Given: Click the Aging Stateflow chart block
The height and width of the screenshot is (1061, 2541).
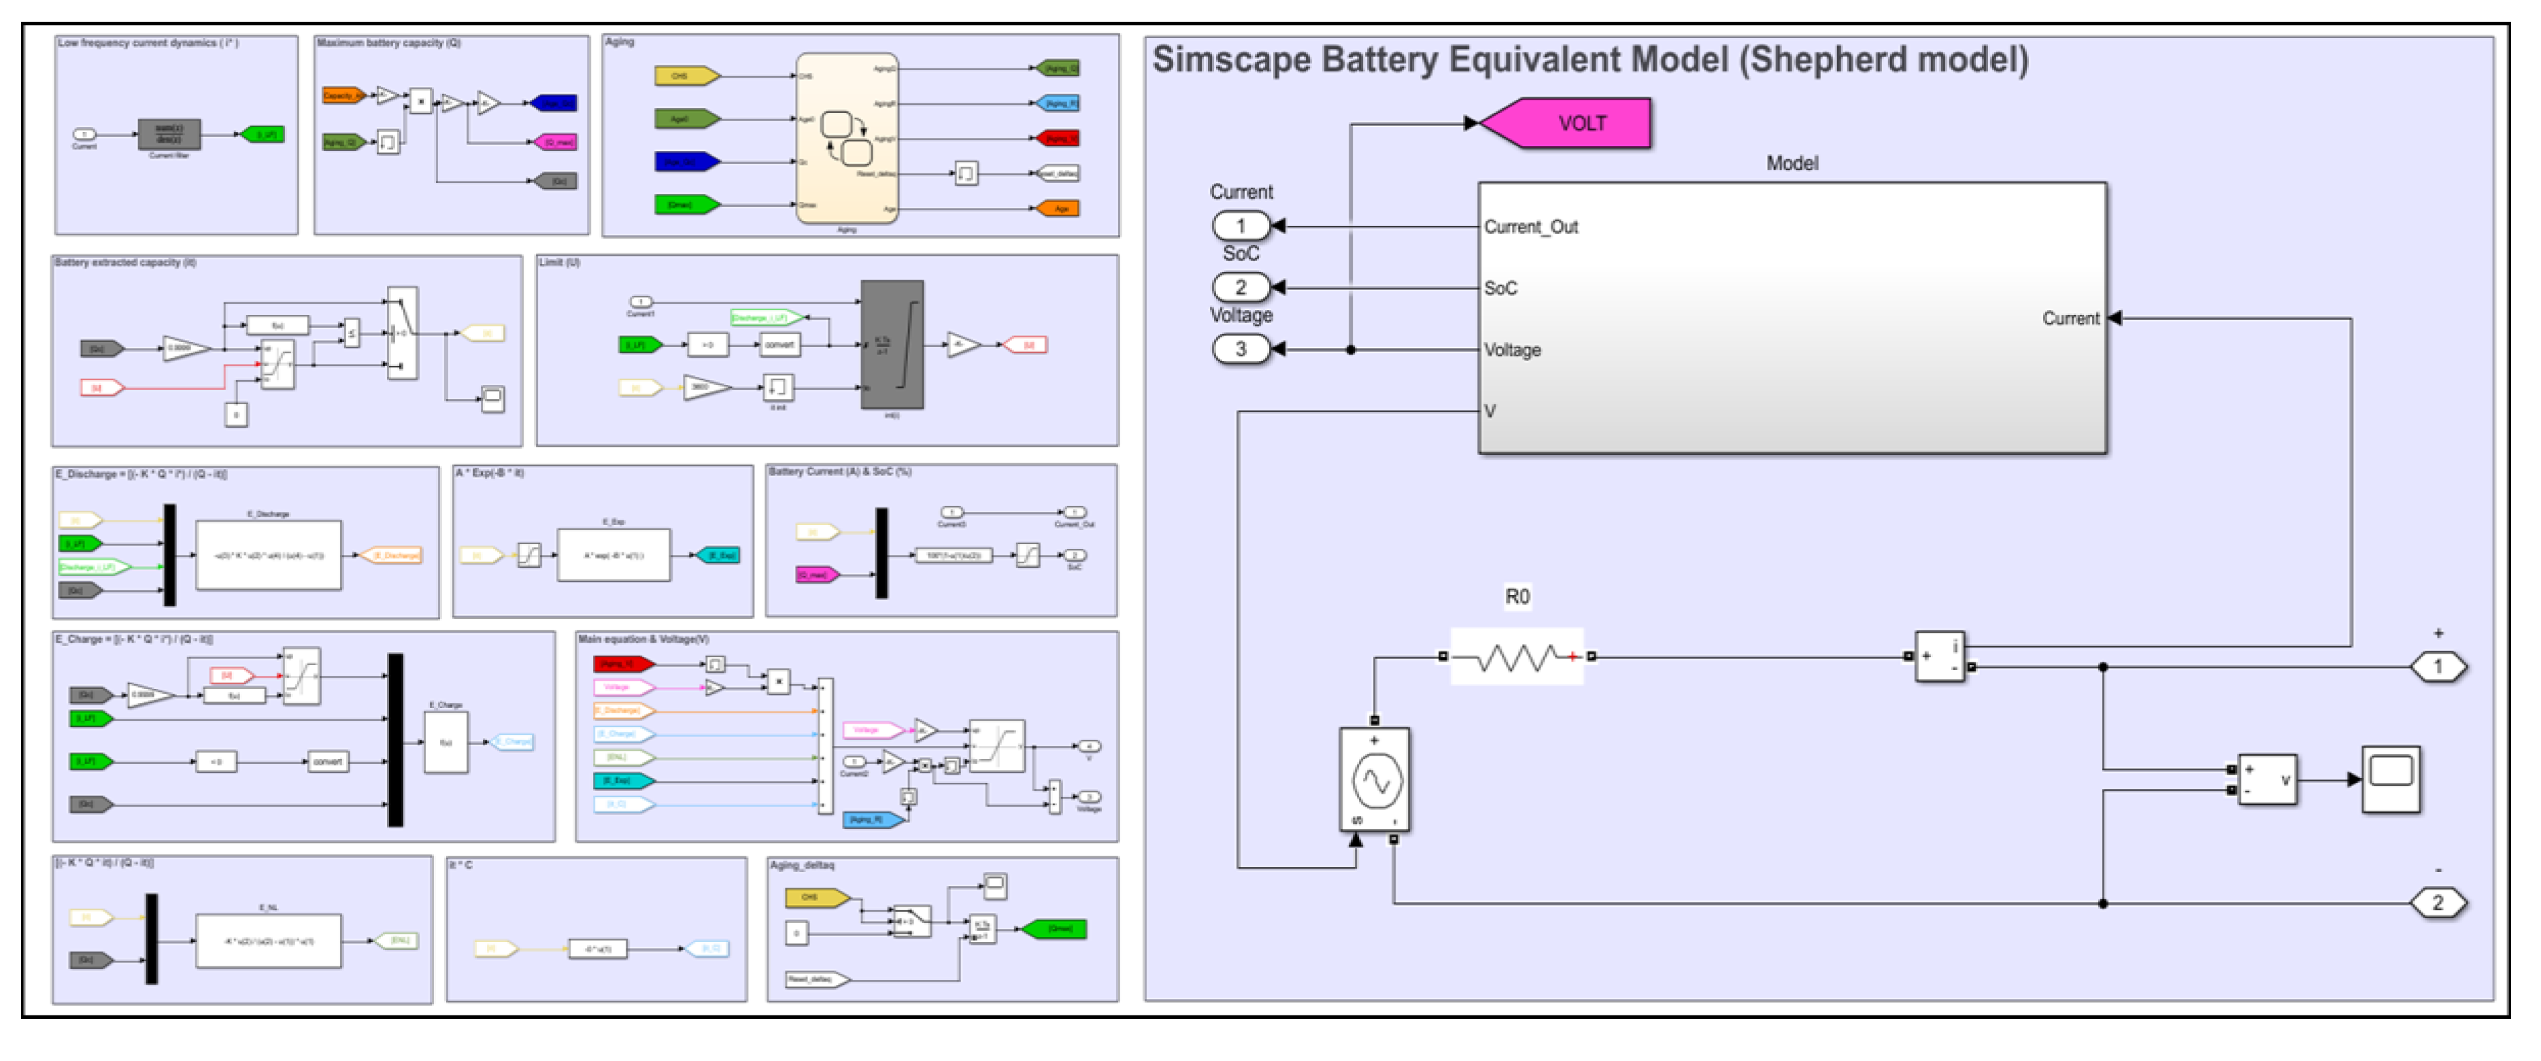Looking at the screenshot, I should (846, 139).
